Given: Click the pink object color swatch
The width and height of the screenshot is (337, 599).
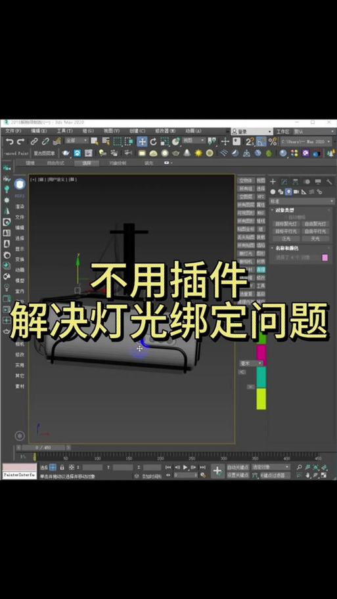Looking at the screenshot, I should coord(325,258).
